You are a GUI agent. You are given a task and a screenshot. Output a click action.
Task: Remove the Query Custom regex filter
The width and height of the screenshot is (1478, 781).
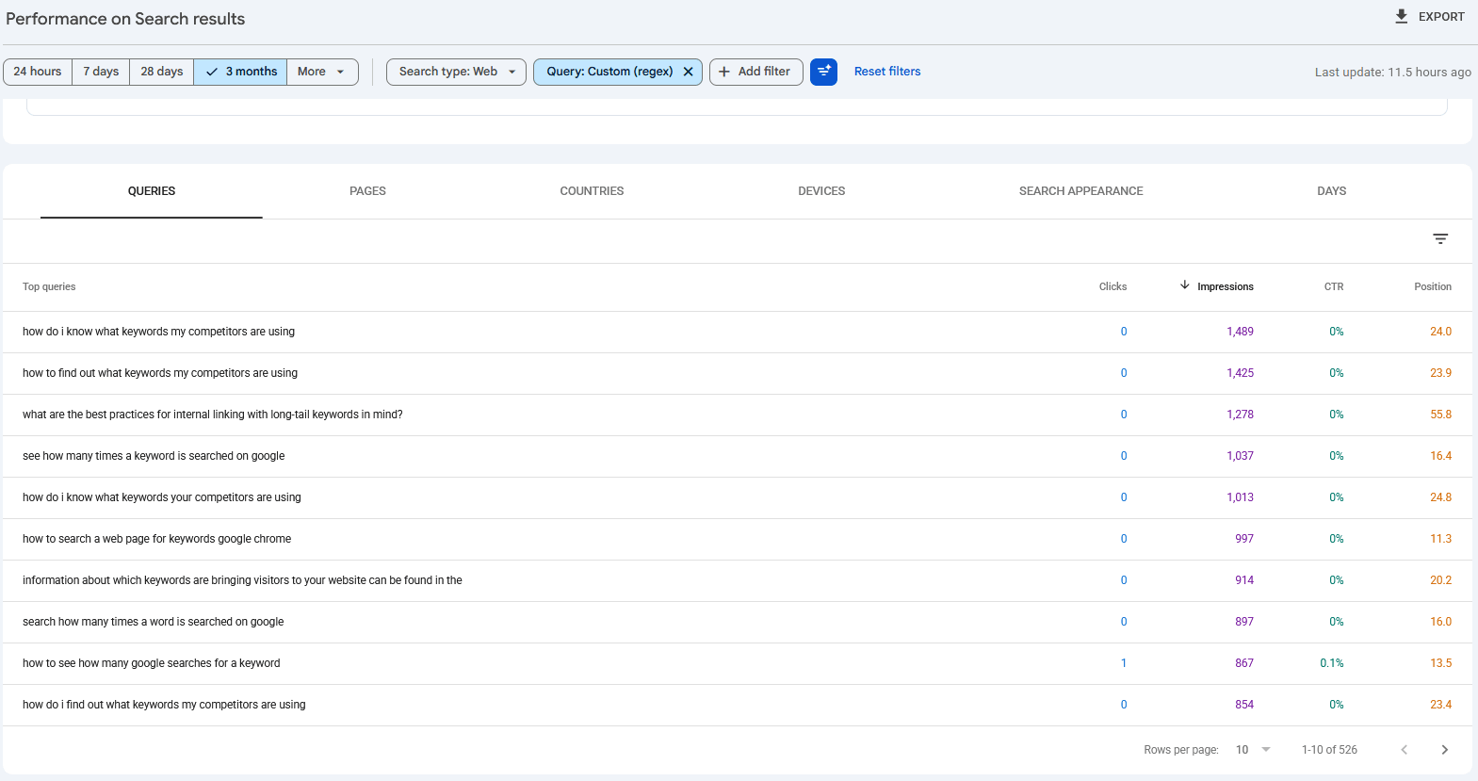tap(688, 72)
